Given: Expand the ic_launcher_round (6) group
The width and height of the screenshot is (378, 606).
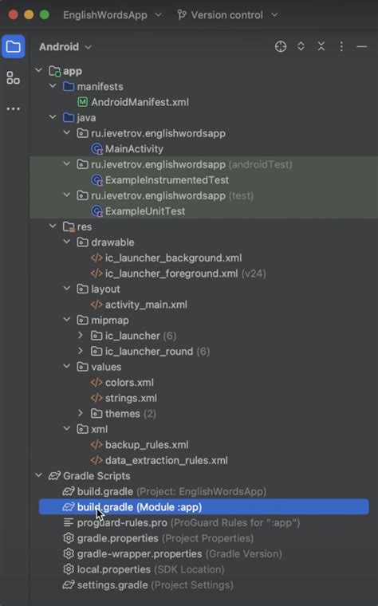Looking at the screenshot, I should click(x=81, y=351).
